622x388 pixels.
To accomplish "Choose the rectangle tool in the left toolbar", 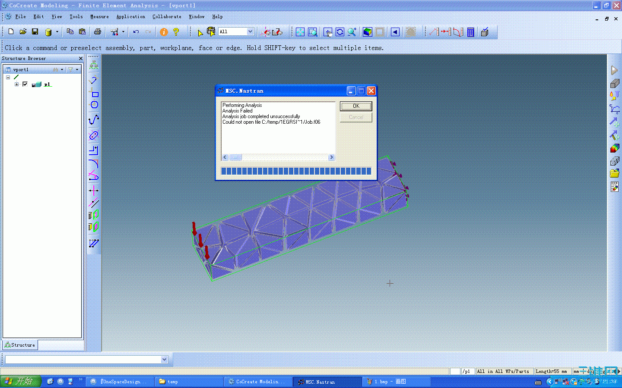I will [x=94, y=93].
